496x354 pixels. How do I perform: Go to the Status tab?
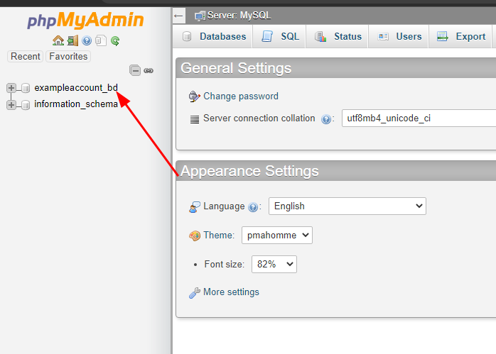[x=338, y=37]
